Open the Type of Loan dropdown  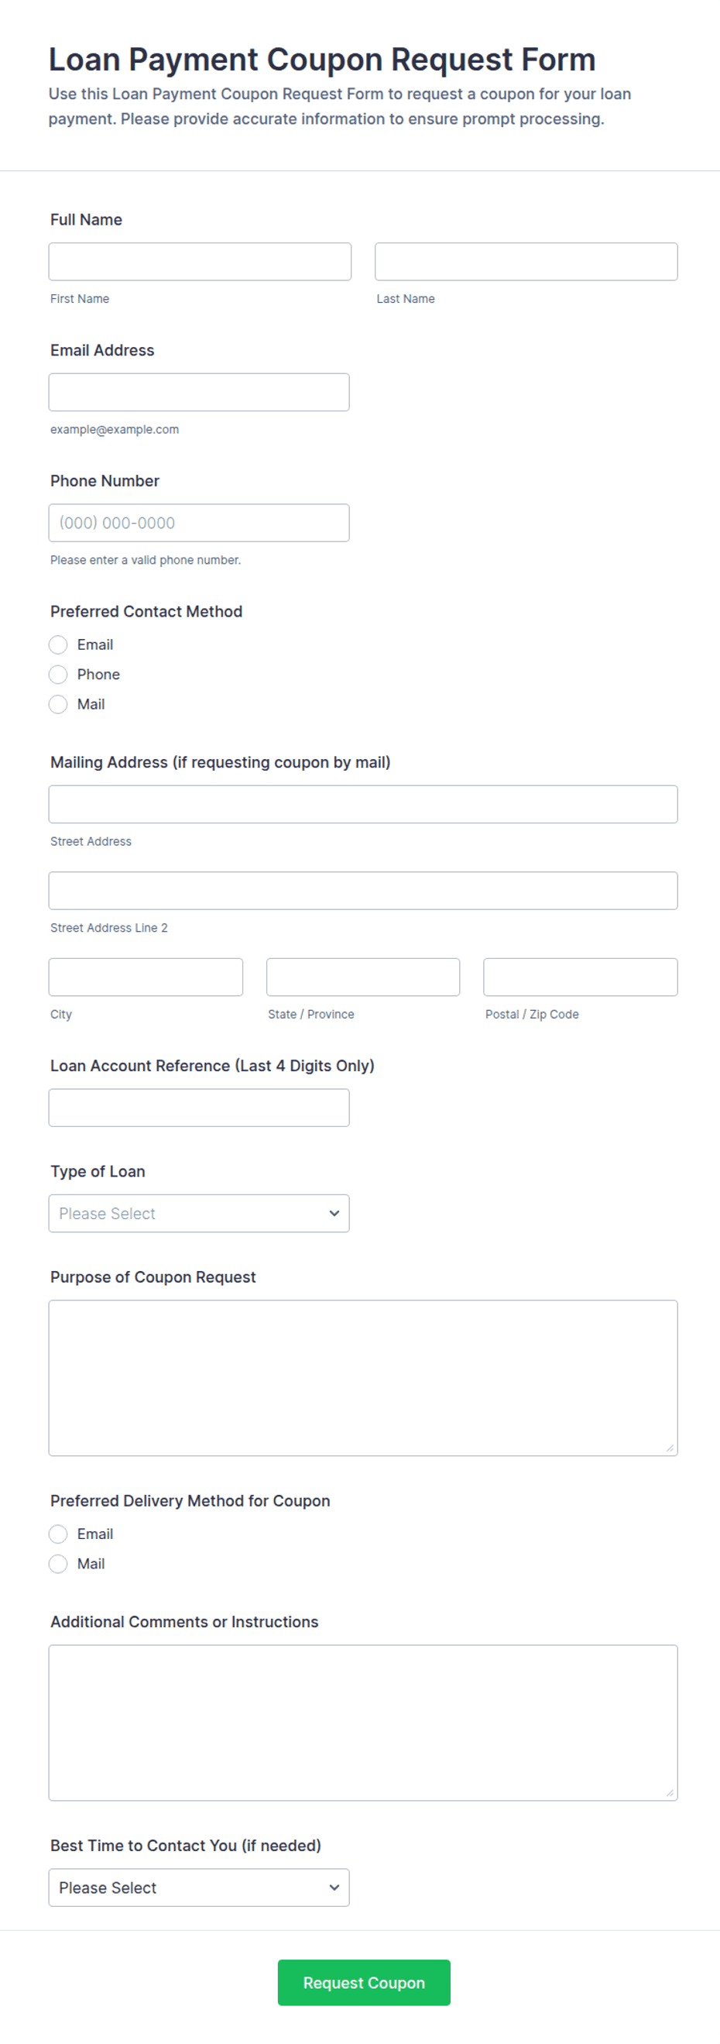(x=199, y=1213)
